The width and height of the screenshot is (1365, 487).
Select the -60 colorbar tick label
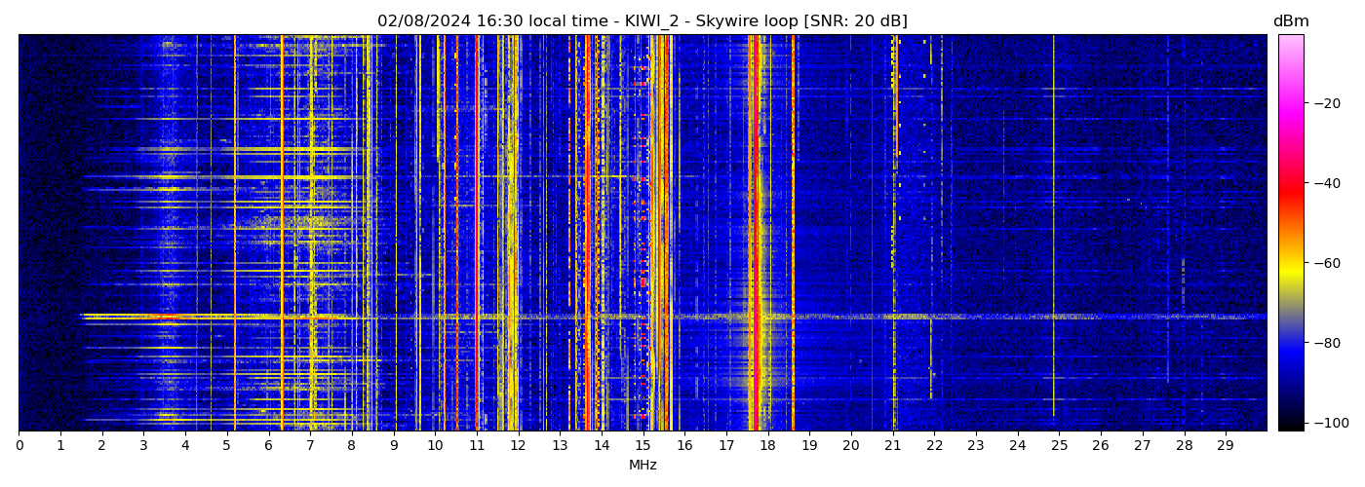1326,263
